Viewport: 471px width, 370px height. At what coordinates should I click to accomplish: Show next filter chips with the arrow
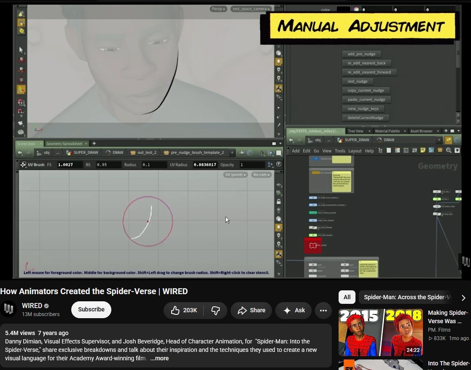tap(463, 298)
